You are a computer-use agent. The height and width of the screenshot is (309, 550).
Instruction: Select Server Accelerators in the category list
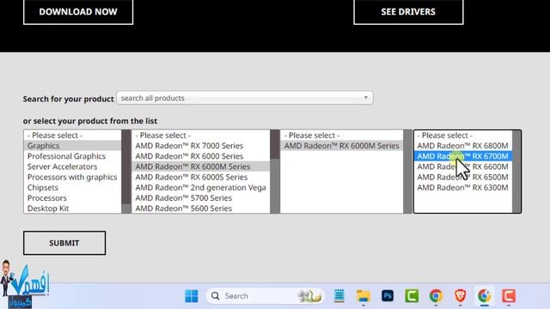[x=72, y=167]
